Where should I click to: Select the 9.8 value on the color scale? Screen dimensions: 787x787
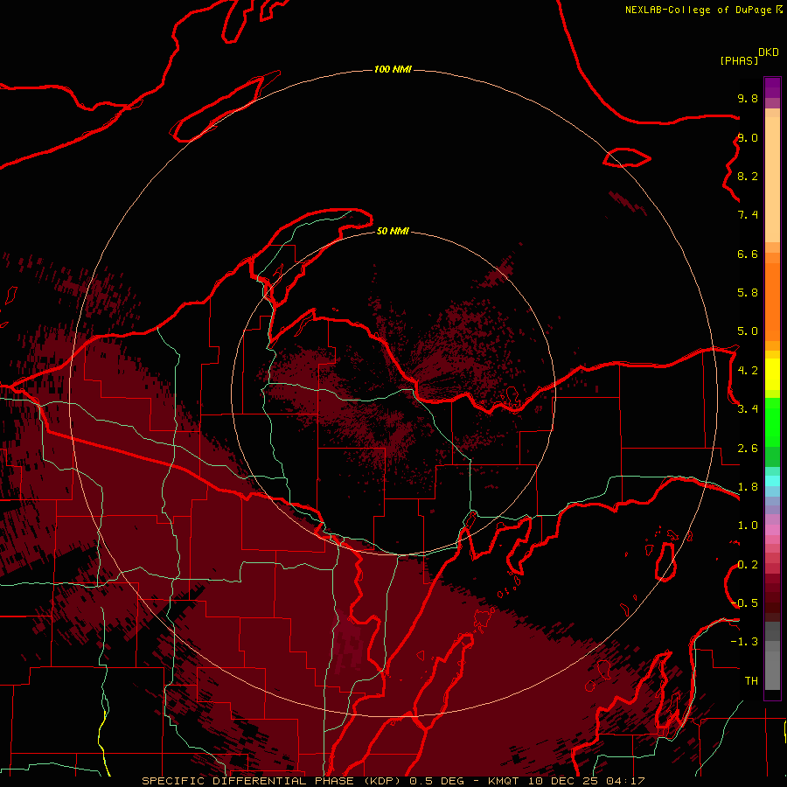(748, 98)
